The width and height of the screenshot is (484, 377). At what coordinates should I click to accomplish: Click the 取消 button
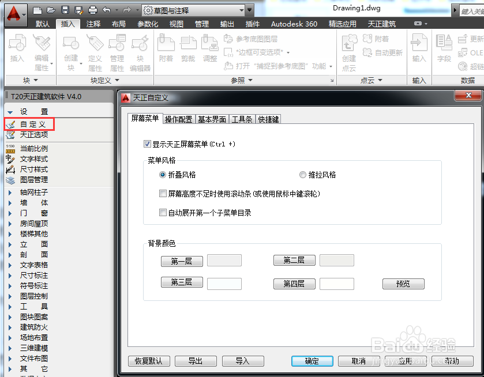(359, 361)
